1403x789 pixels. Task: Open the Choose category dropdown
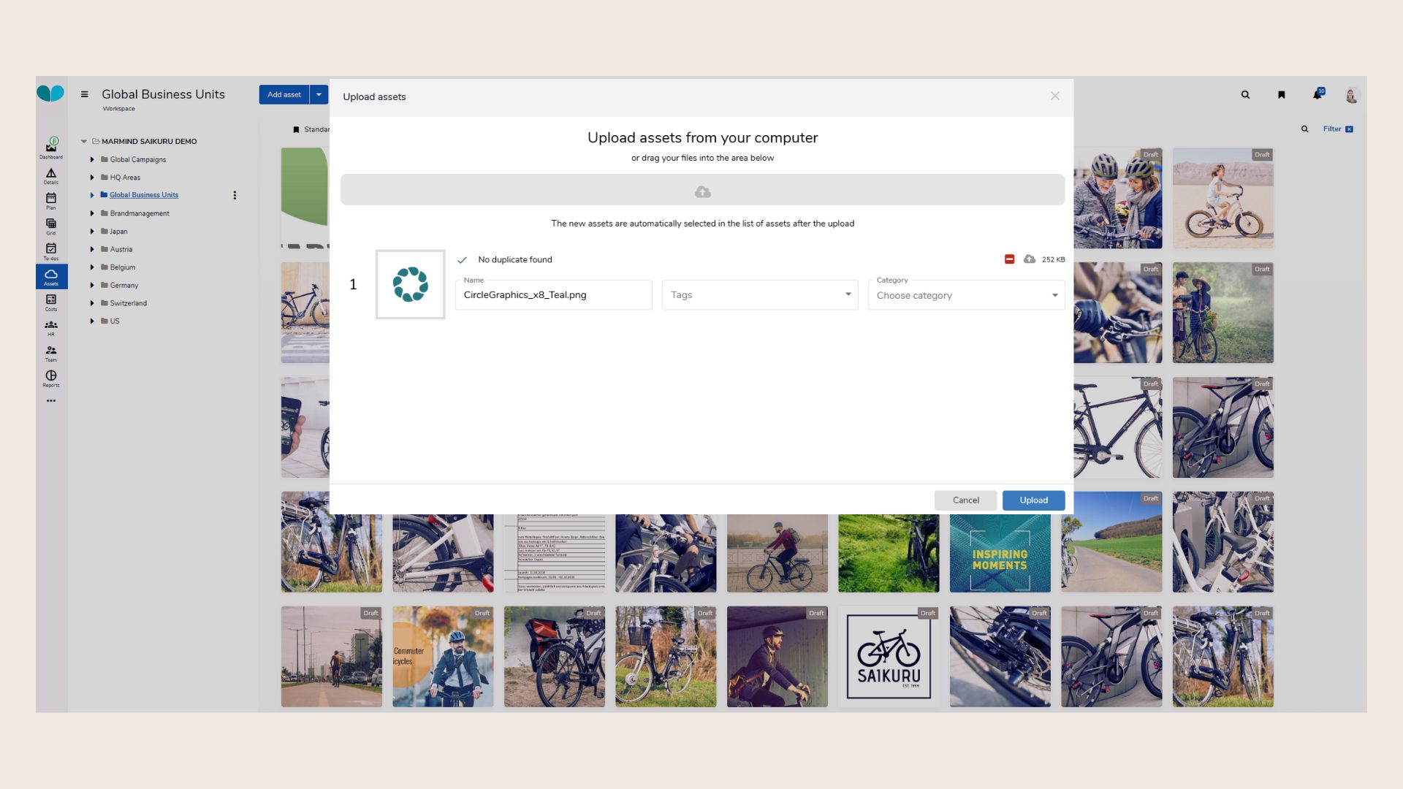coord(966,295)
